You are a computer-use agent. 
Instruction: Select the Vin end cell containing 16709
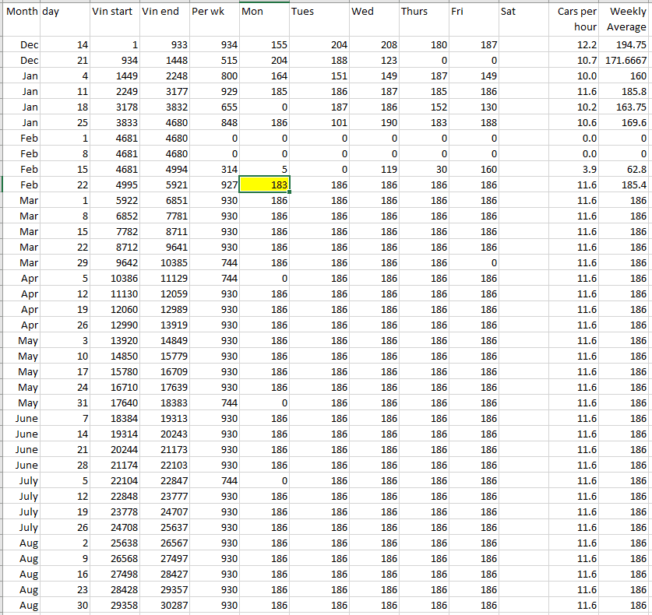[164, 372]
